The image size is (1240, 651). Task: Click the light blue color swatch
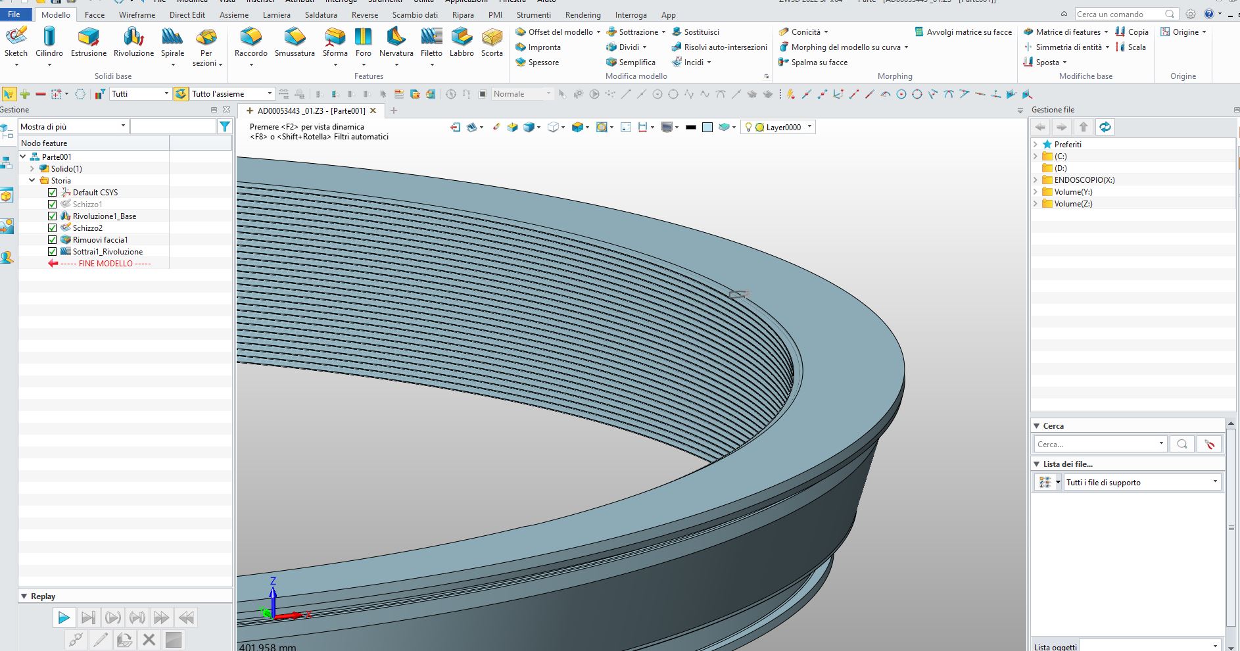click(x=707, y=128)
